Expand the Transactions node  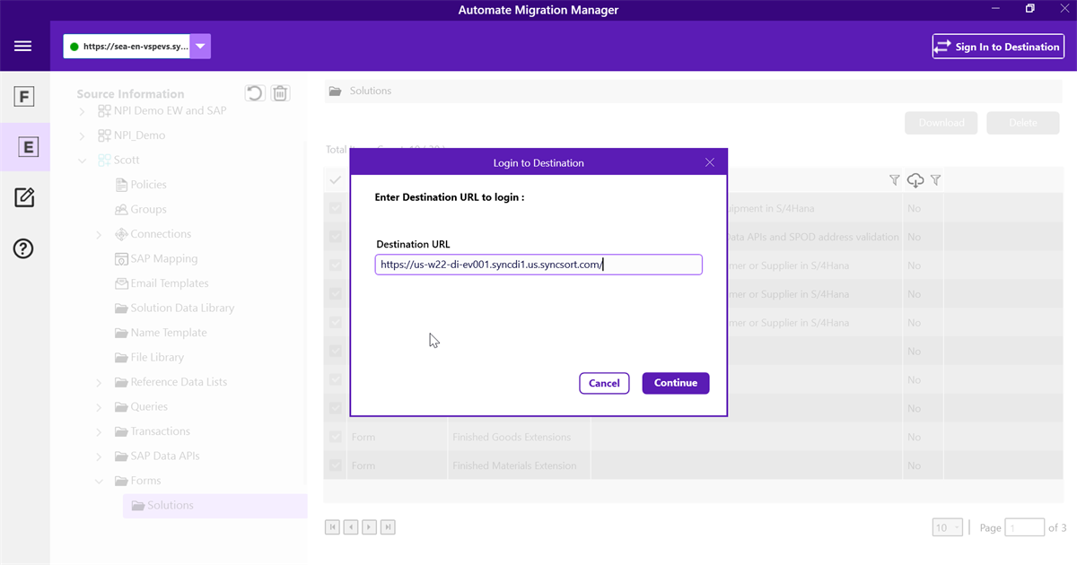(x=99, y=431)
